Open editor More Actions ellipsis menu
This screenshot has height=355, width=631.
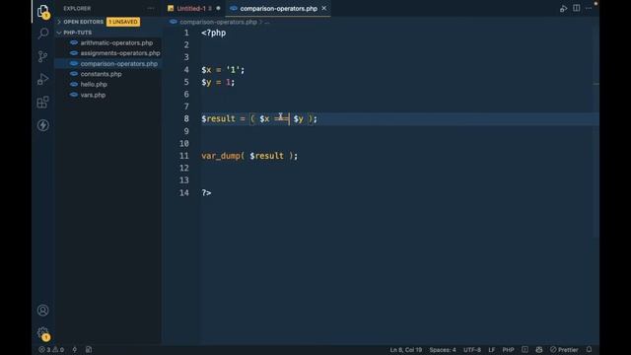(x=589, y=8)
